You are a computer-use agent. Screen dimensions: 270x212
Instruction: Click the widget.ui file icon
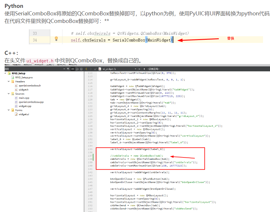pos(16,114)
